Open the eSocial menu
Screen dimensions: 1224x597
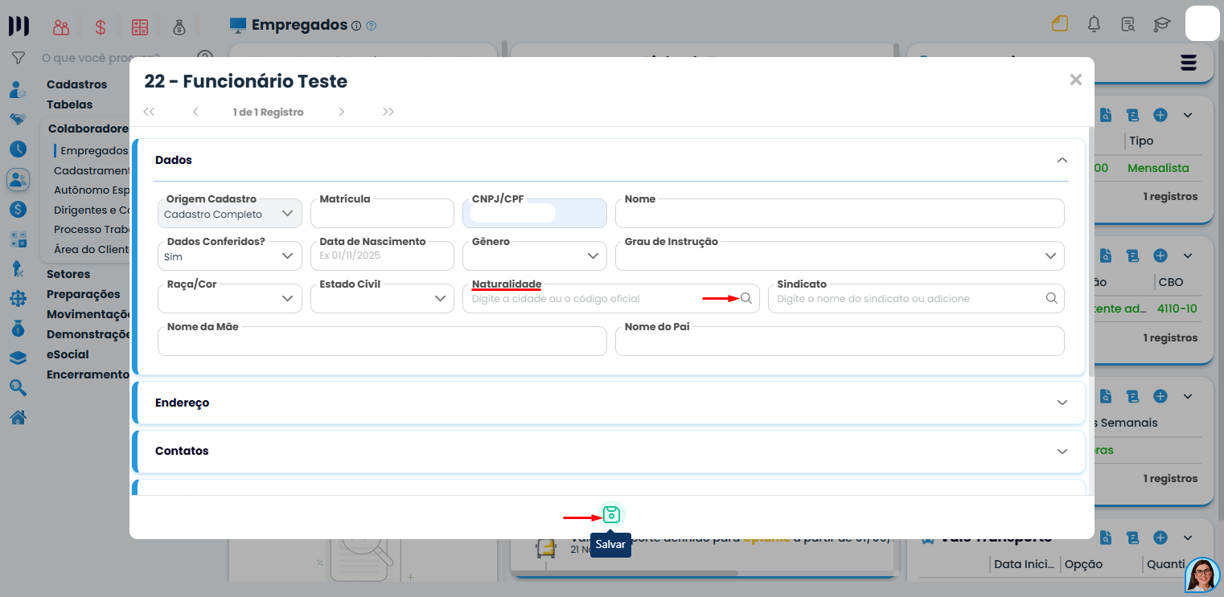click(x=68, y=354)
